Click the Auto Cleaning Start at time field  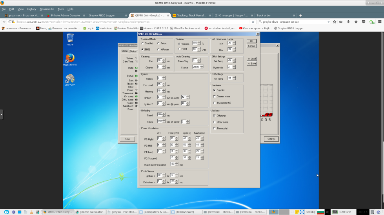pyautogui.click(x=196, y=67)
